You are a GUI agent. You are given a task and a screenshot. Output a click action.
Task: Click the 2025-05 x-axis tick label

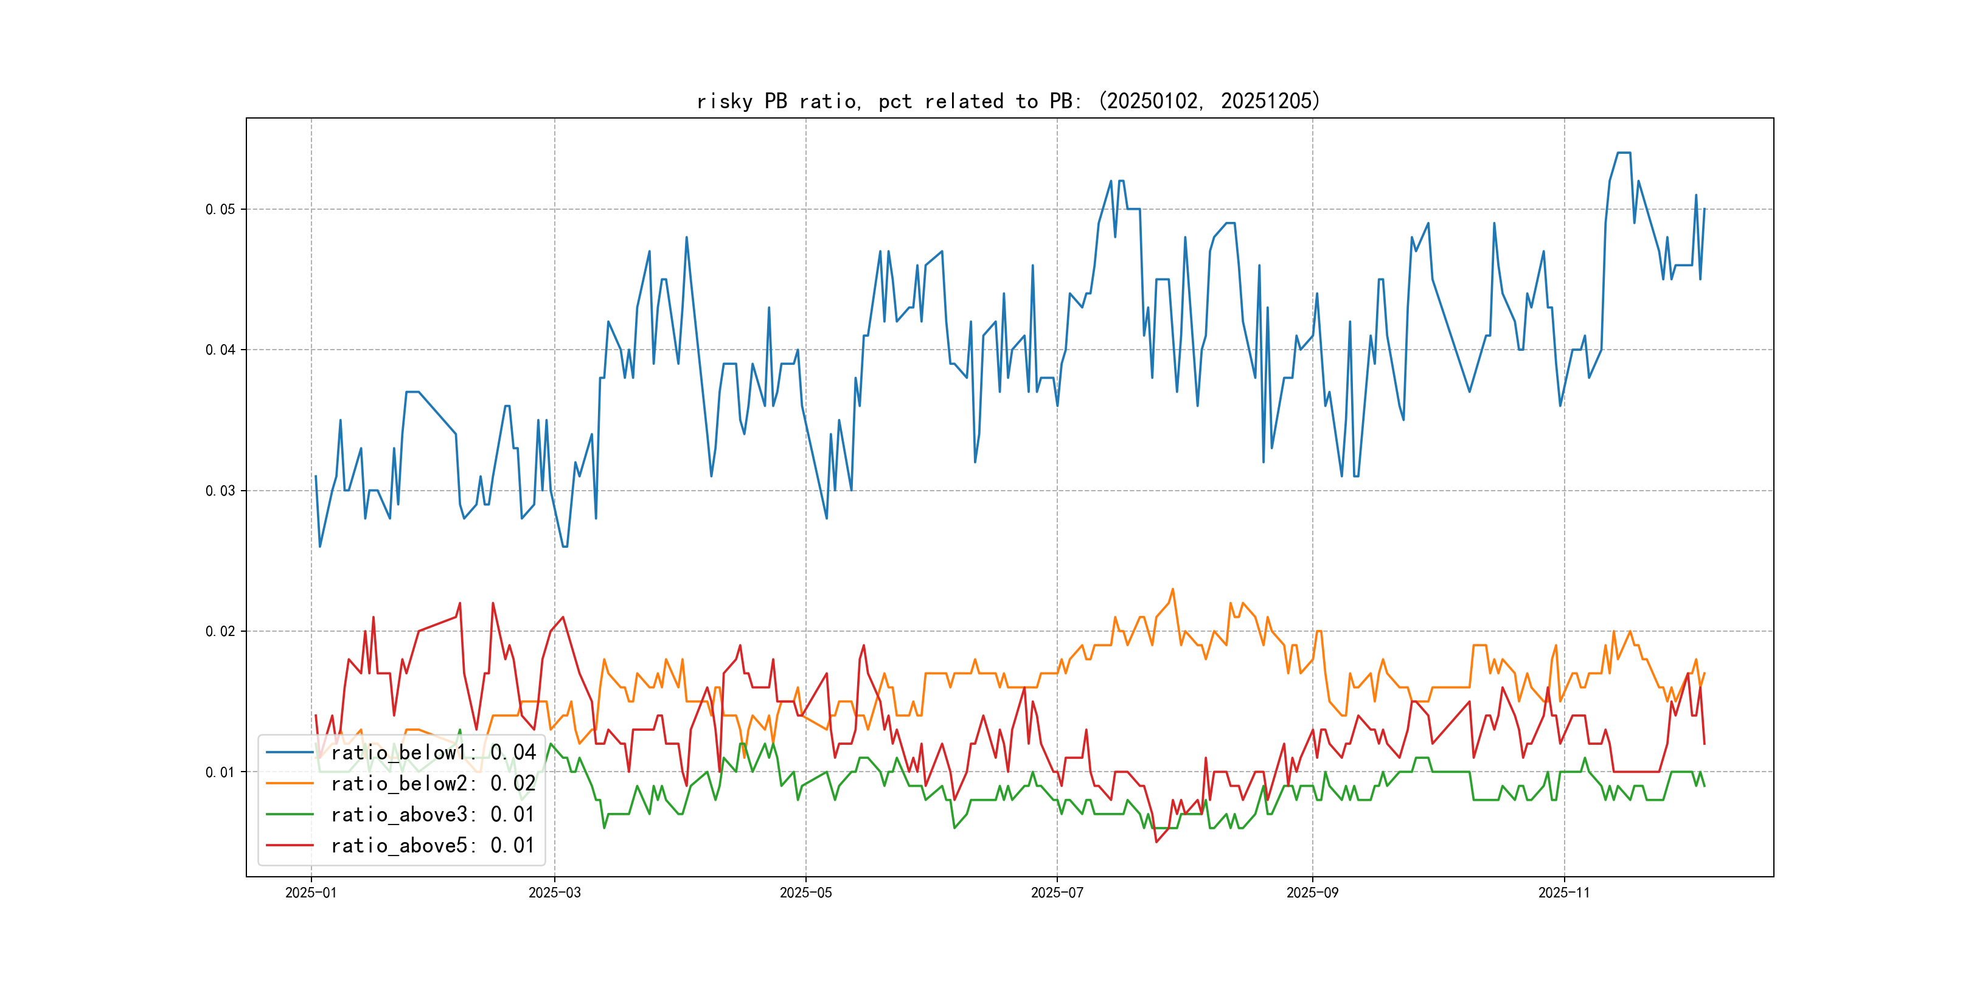click(805, 893)
